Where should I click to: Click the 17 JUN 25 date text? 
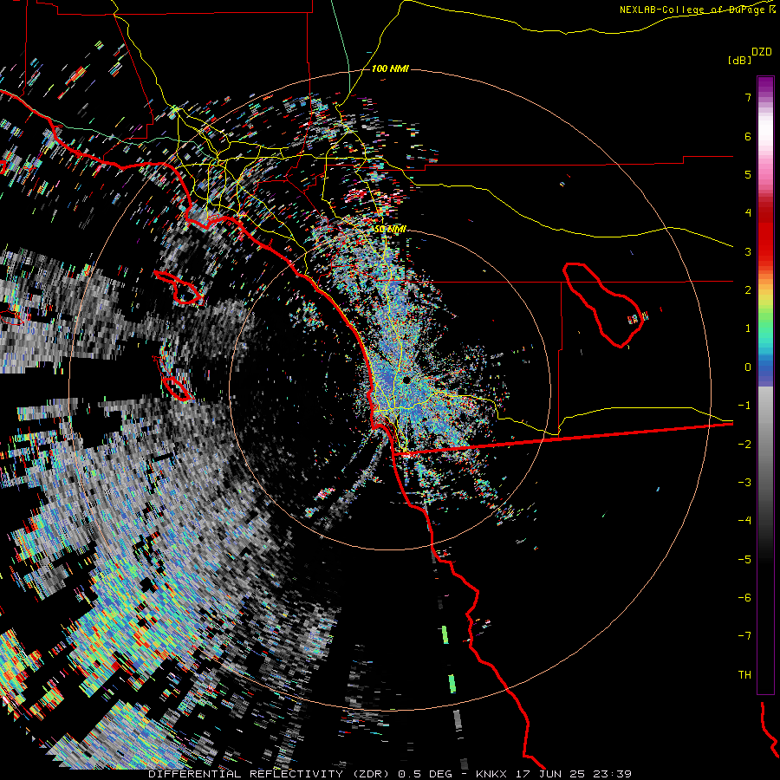pyautogui.click(x=549, y=774)
